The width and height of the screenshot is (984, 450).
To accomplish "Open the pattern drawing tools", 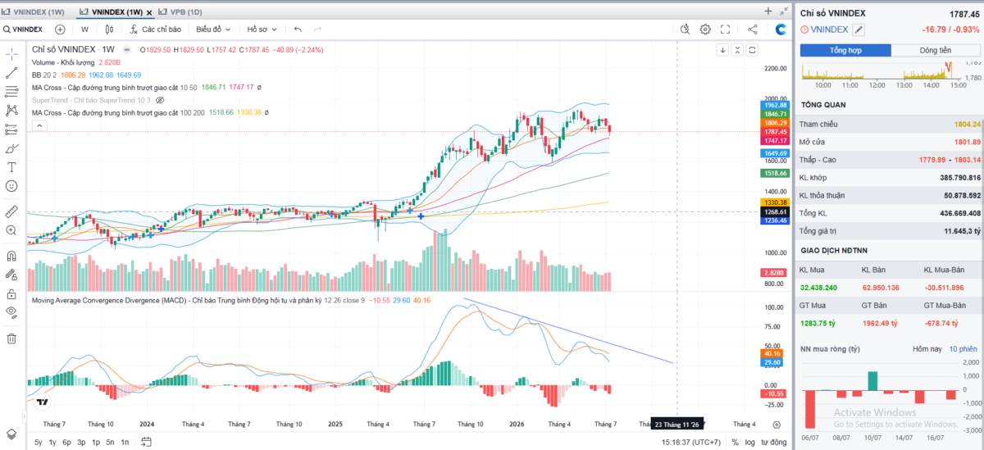I will click(x=11, y=110).
